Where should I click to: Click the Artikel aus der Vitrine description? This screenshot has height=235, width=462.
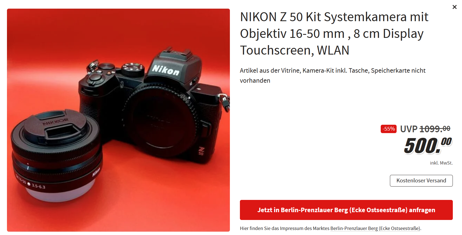click(x=333, y=75)
